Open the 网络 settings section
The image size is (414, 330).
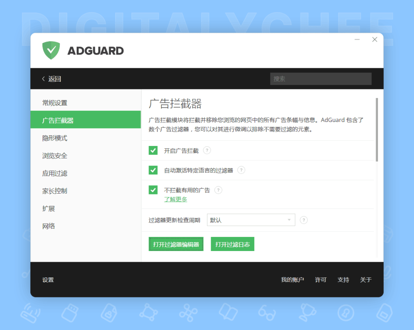[86, 226]
